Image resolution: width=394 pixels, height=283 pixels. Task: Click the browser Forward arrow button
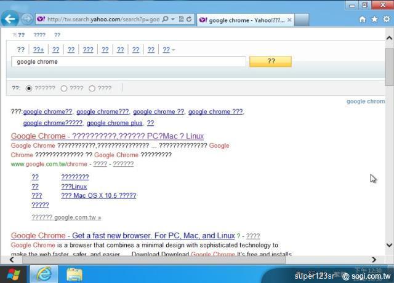click(x=27, y=19)
